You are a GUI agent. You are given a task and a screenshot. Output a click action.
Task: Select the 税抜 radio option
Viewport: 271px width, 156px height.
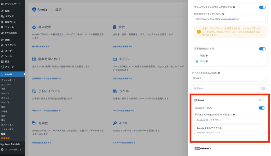click(x=197, y=56)
